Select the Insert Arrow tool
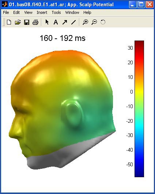Image resolution: width=155 pixels, height=194 pixels. coord(65,22)
